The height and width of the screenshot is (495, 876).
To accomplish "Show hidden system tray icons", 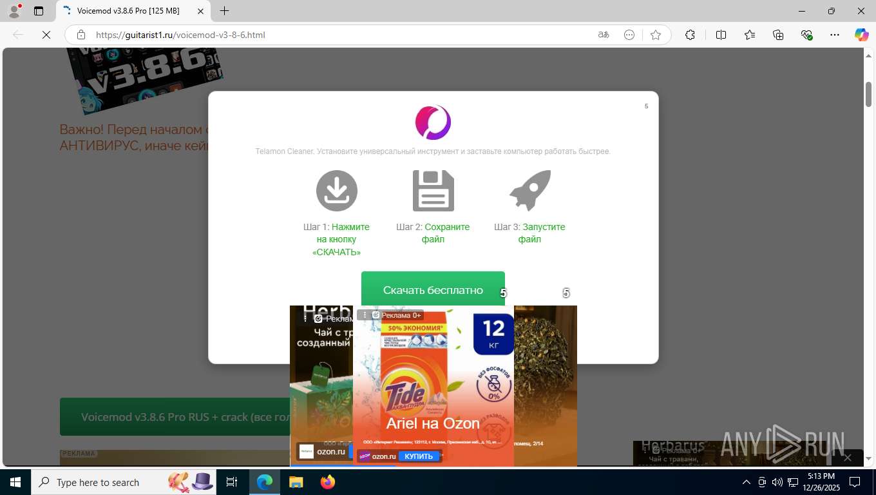I will coord(747,482).
